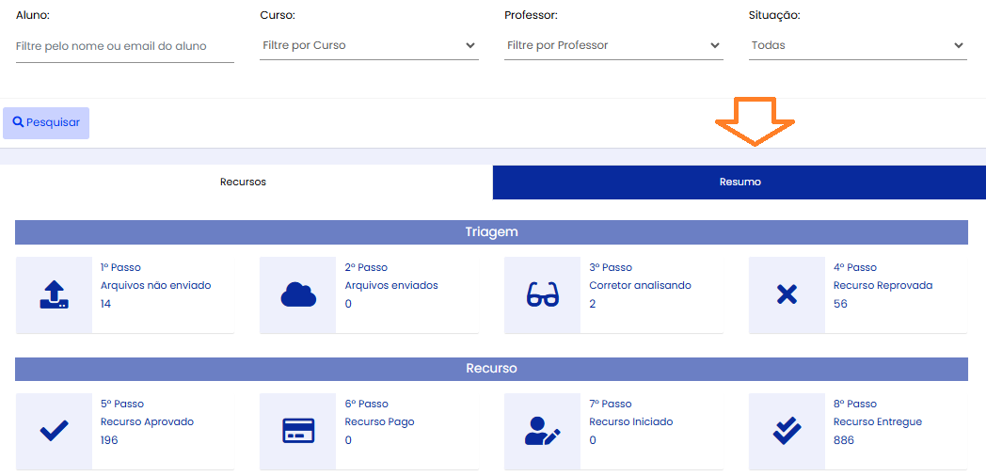
Task: Select the Arquivos não enviado count of 14
Action: point(105,304)
